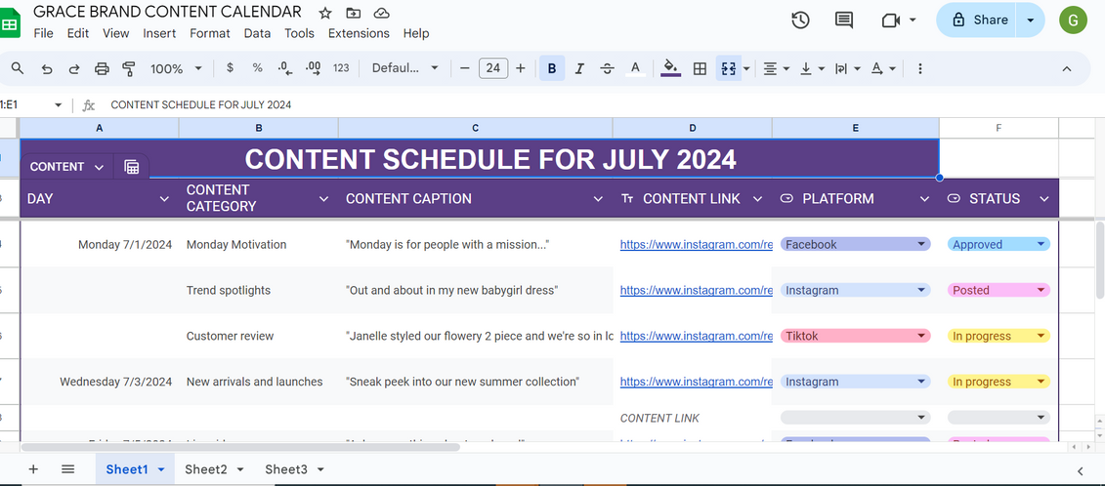1105x486 pixels.
Task: Open DAY column filter dropdown
Action: point(164,199)
